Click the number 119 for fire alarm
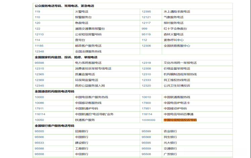The width and height of the screenshot is (251, 158). click(x=38, y=11)
